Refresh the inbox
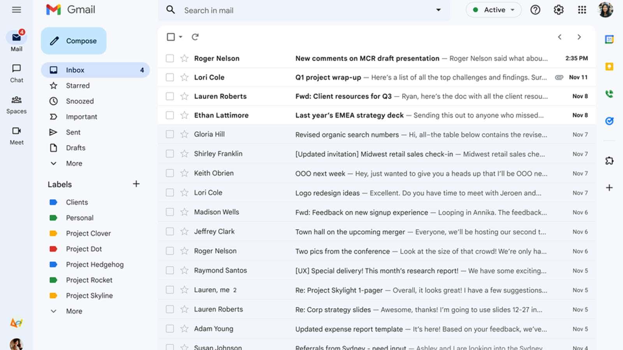This screenshot has height=350, width=623. (x=195, y=37)
